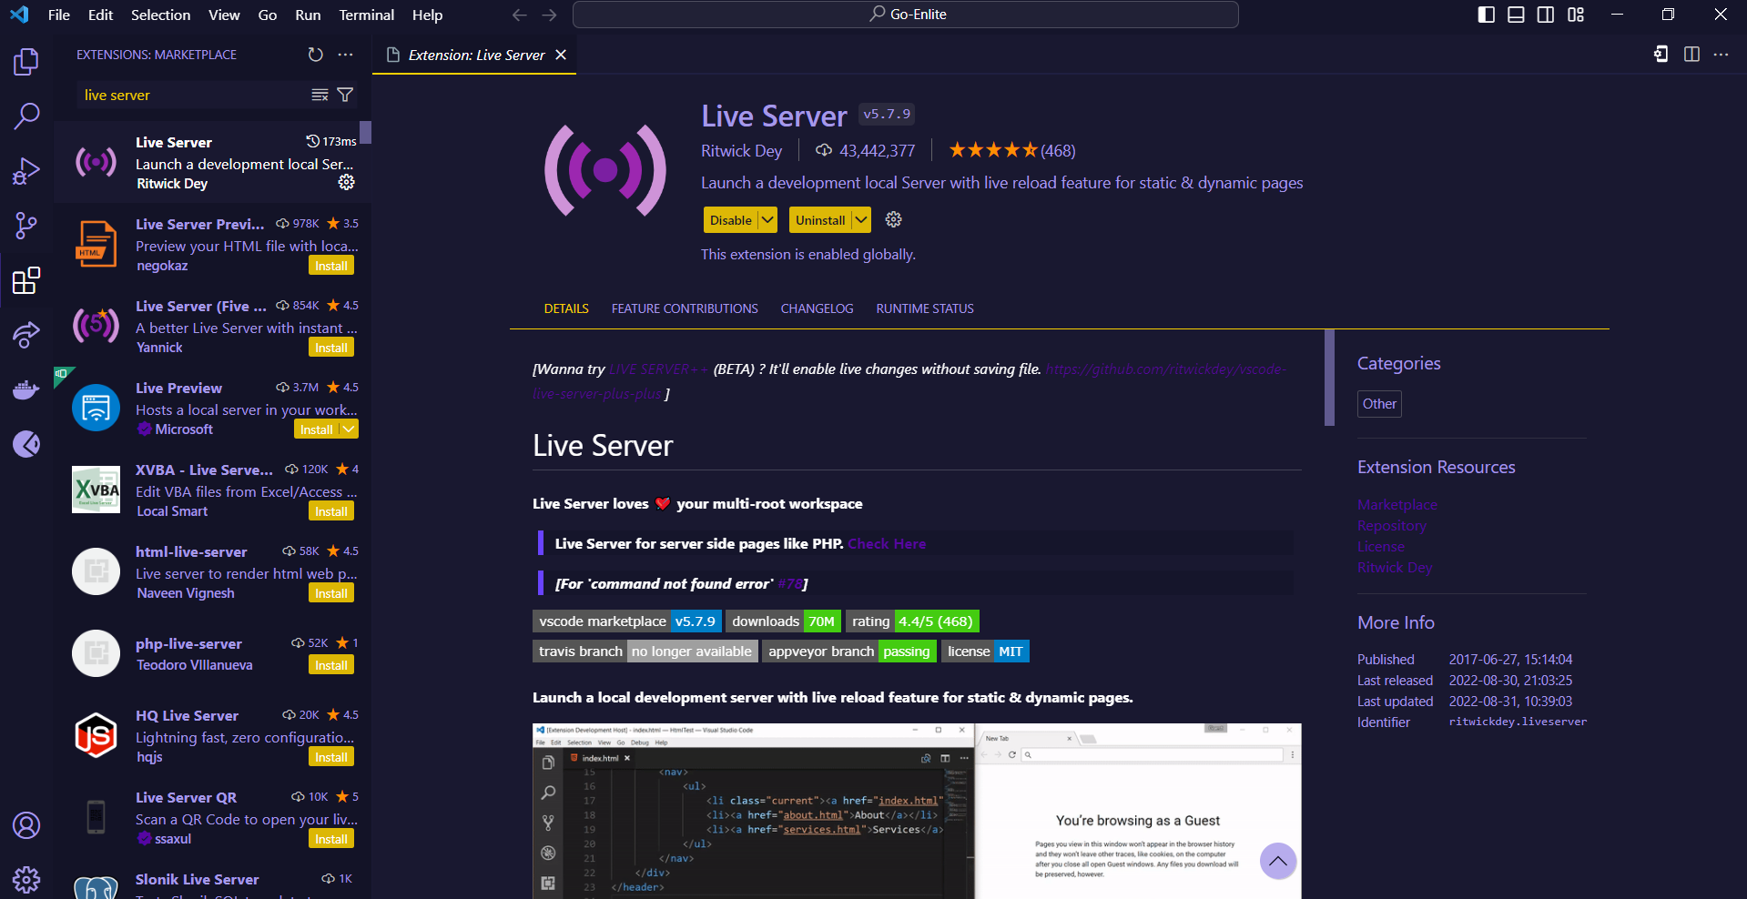
Task: Filter extensions with funnel icon
Action: coord(345,95)
